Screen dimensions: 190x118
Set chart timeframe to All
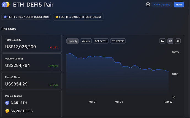click(x=178, y=41)
